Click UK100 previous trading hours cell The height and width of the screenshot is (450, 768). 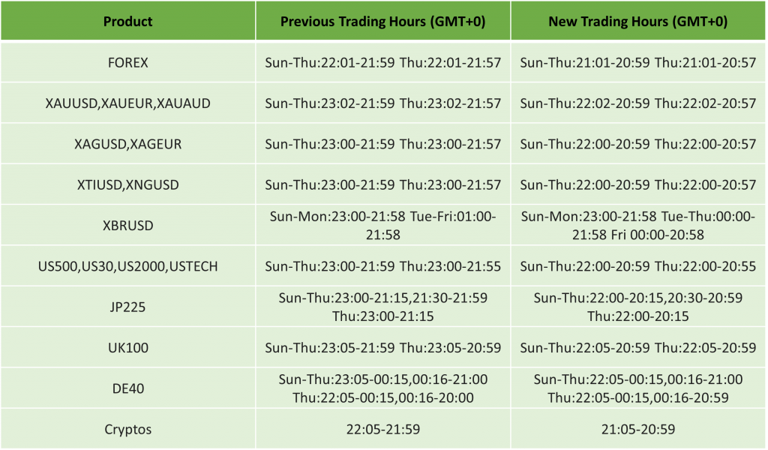pyautogui.click(x=382, y=347)
